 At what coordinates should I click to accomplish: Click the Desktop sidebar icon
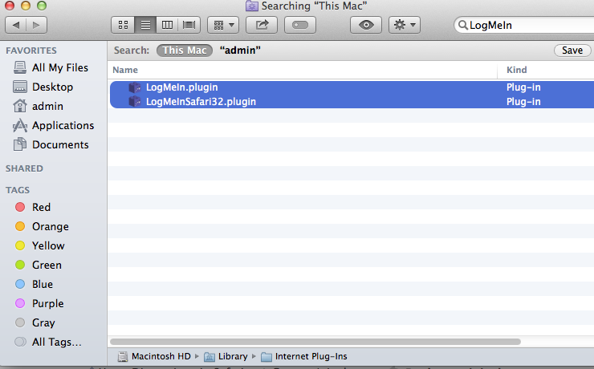tap(20, 87)
